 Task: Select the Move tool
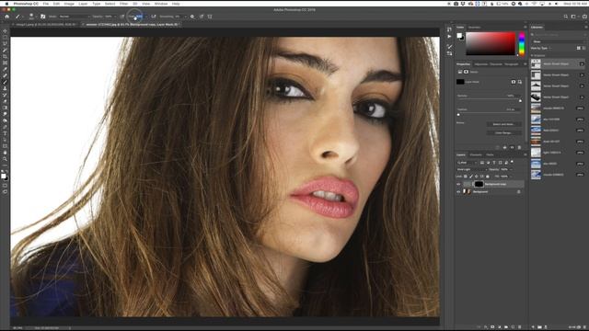pyautogui.click(x=5, y=31)
